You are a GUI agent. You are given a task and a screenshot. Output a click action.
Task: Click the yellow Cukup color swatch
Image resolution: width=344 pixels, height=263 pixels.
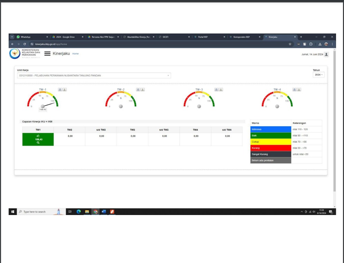[271, 142]
